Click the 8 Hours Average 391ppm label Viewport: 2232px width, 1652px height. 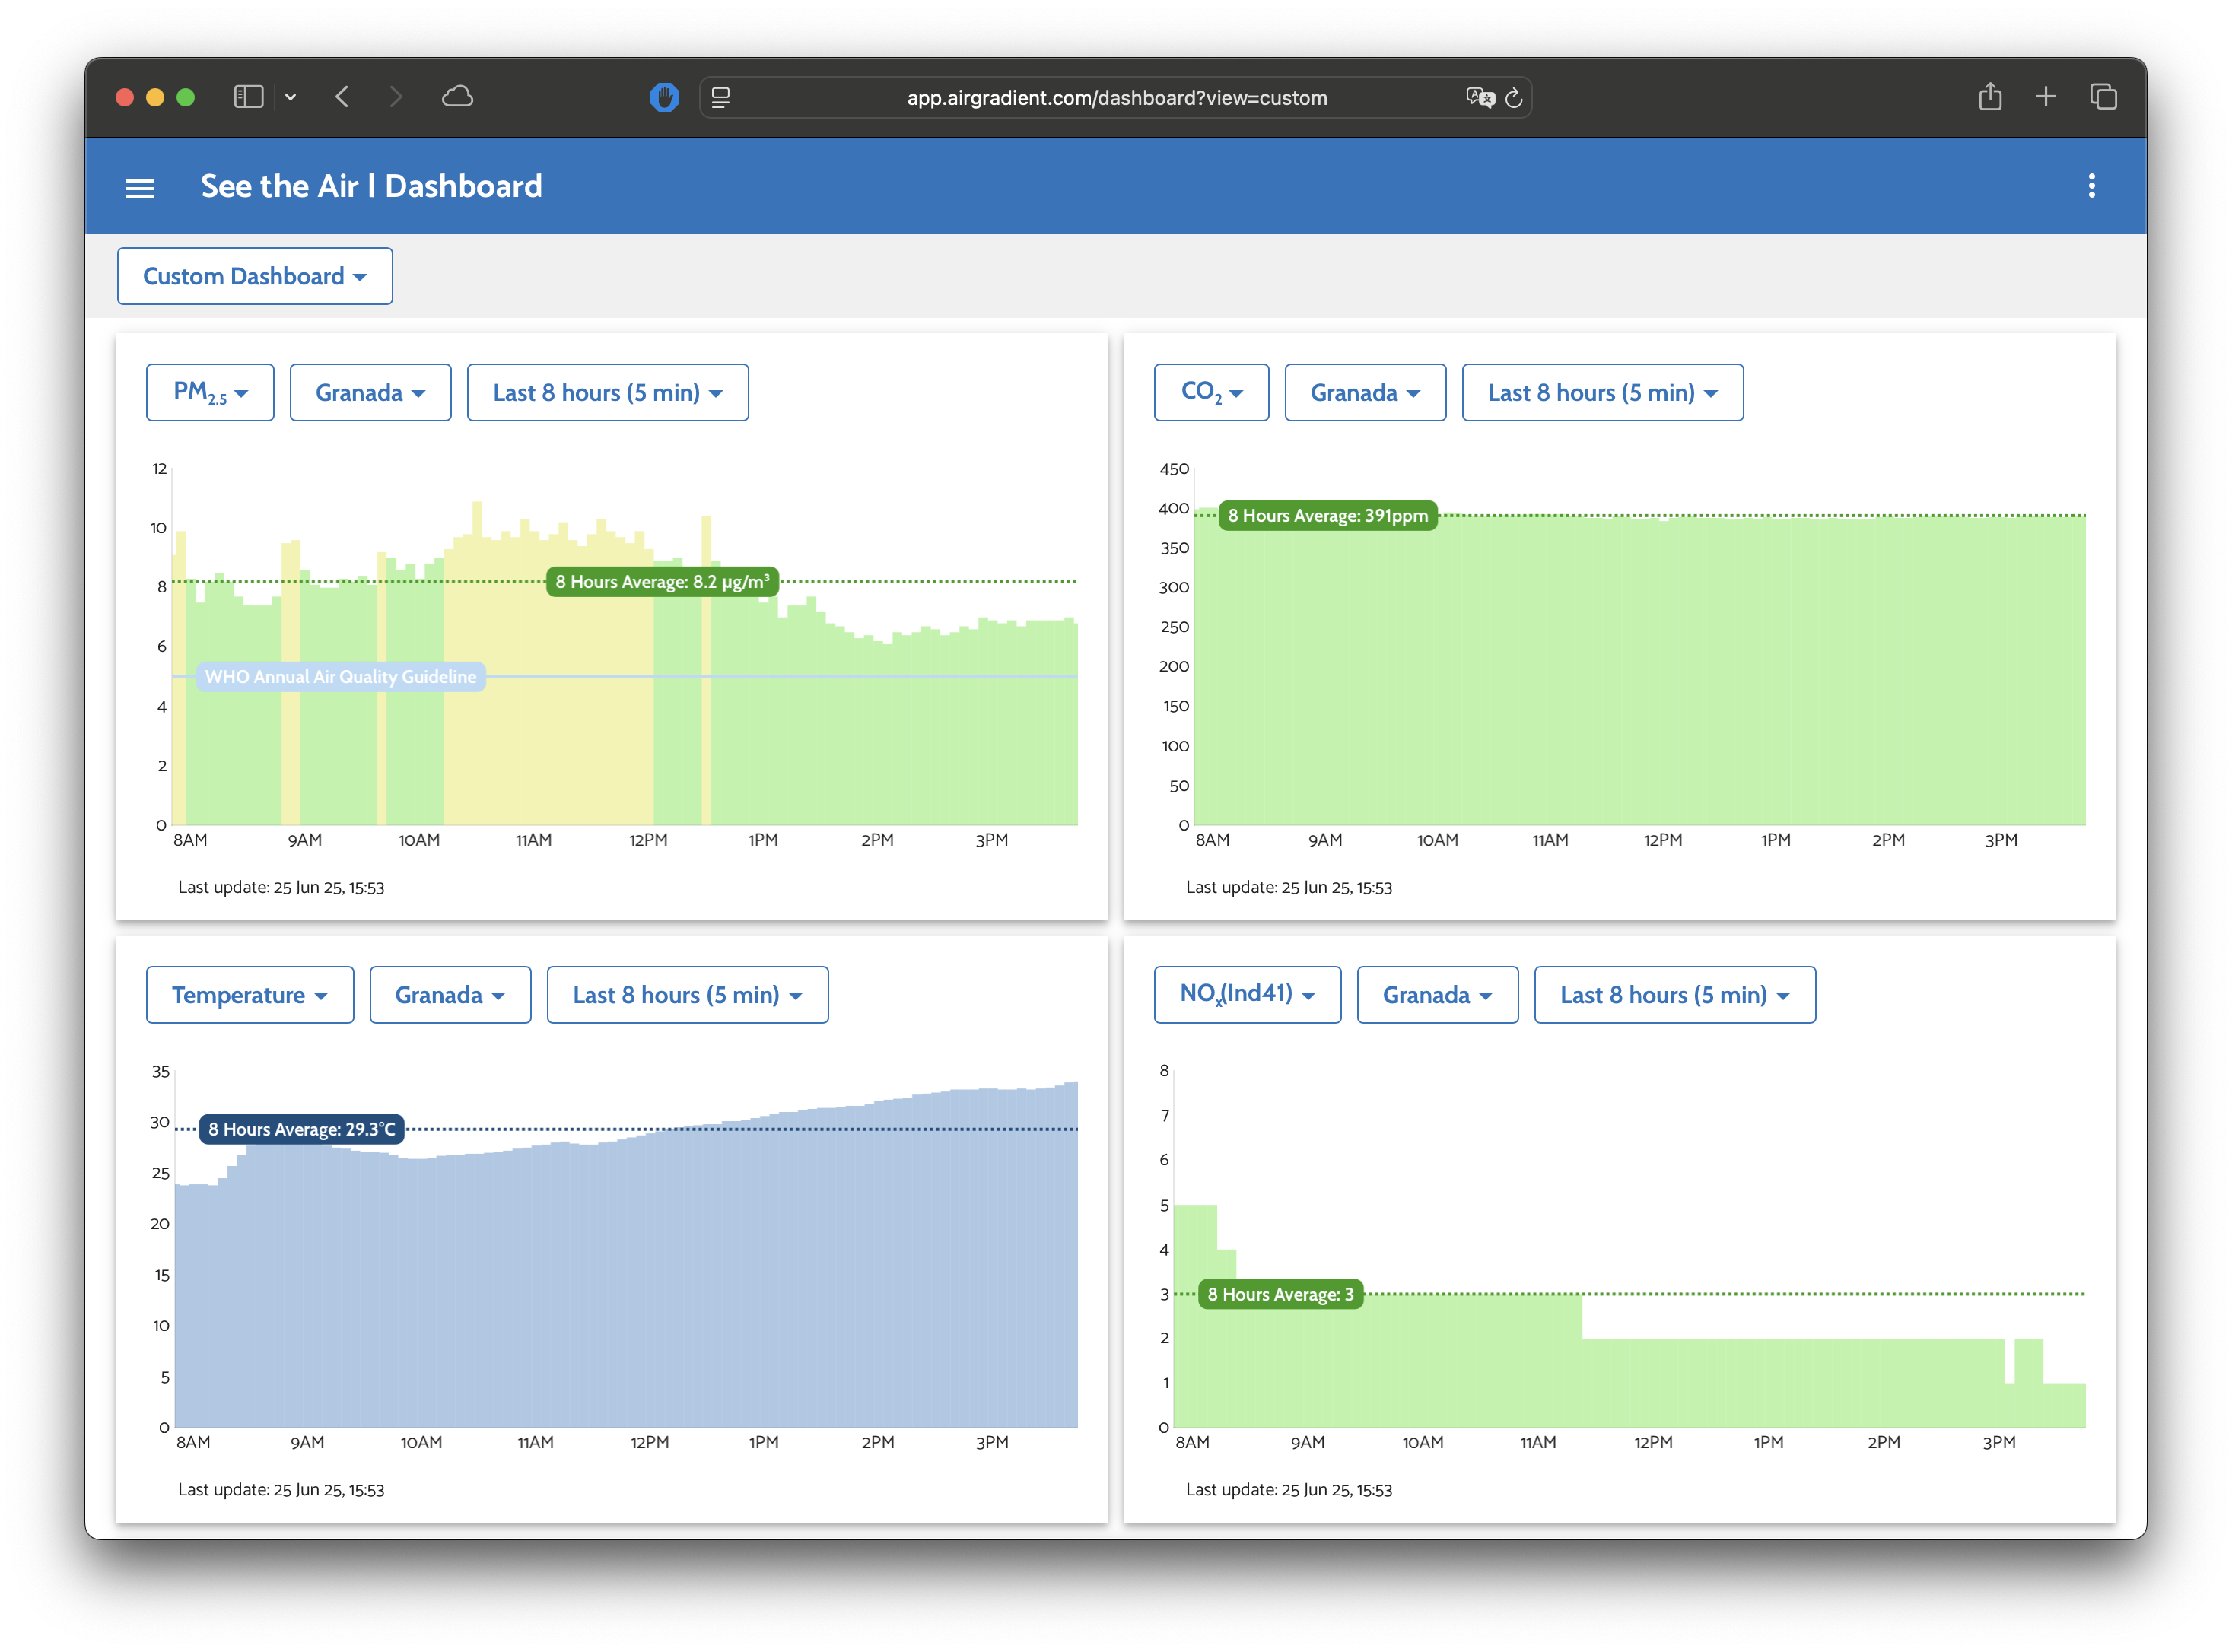tap(1327, 516)
